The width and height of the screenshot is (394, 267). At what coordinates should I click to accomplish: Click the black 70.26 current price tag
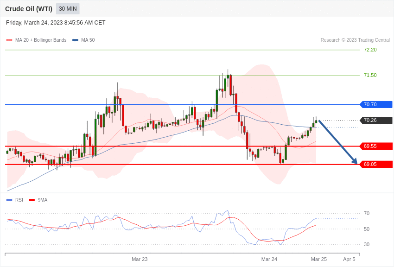point(376,121)
